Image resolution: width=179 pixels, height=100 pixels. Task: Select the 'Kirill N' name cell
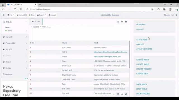[64, 52]
